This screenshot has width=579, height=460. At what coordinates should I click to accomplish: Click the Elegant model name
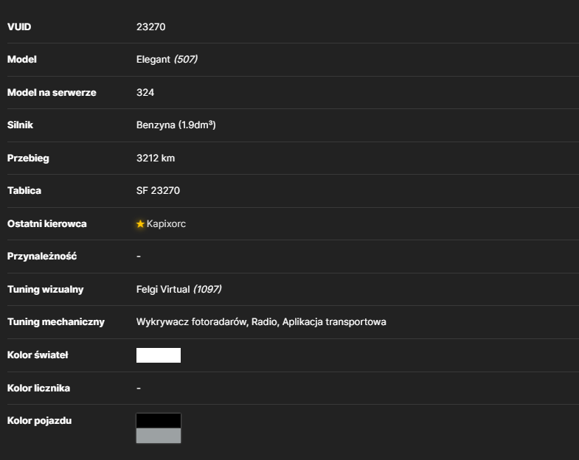click(x=153, y=60)
